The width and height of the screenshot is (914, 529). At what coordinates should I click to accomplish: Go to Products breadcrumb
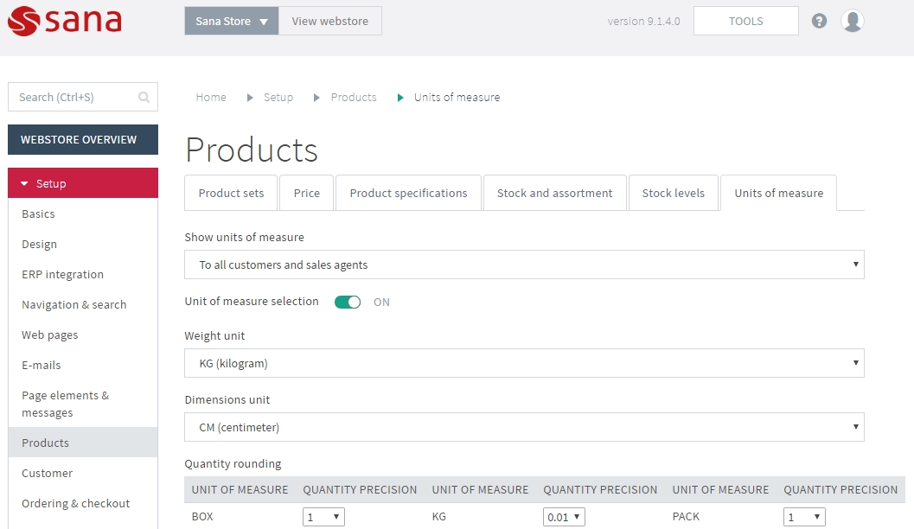(x=354, y=98)
